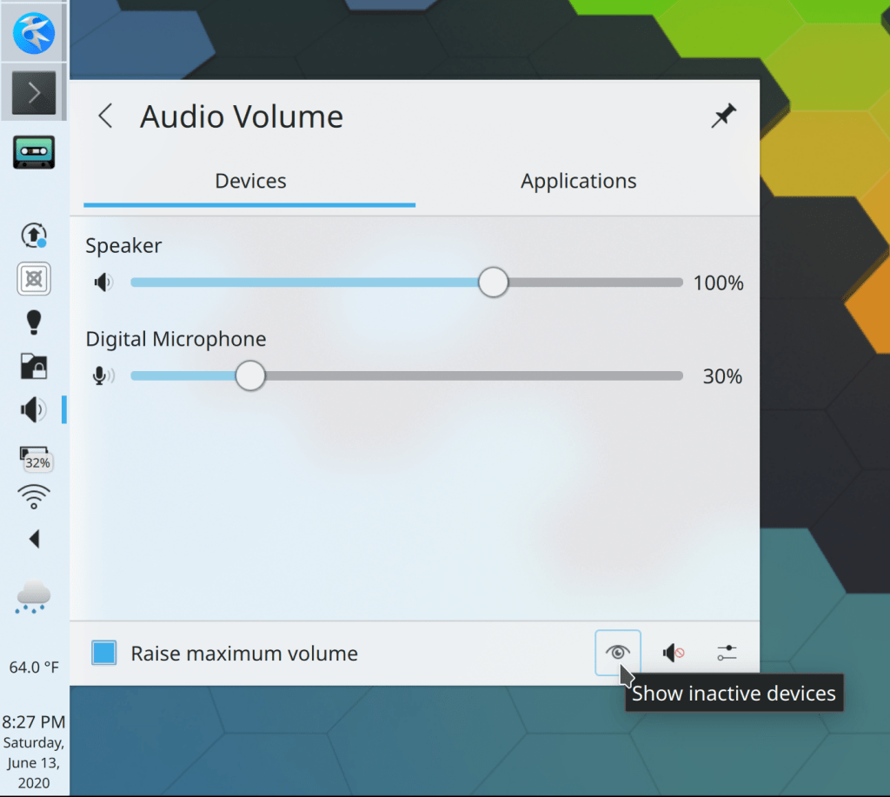890x797 pixels.
Task: Toggle Show inactive devices eye button
Action: (618, 653)
